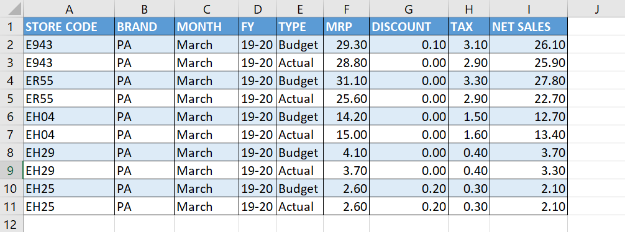Select net sales value 3.30
This screenshot has width=625, height=232.
pos(529,171)
